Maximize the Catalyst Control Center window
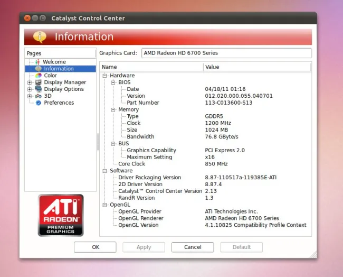343x277 pixels. point(43,18)
